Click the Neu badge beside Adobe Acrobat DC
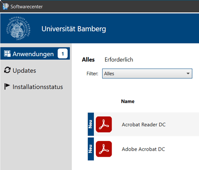 click(91, 149)
